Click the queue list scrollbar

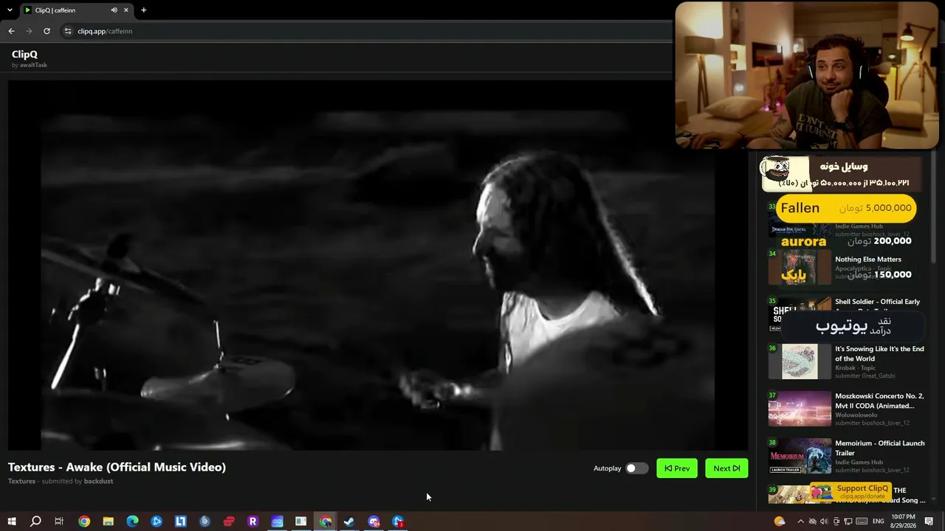coord(932,206)
